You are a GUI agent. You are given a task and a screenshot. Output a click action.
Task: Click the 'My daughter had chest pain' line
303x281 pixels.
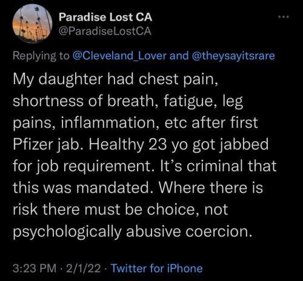tap(116, 79)
